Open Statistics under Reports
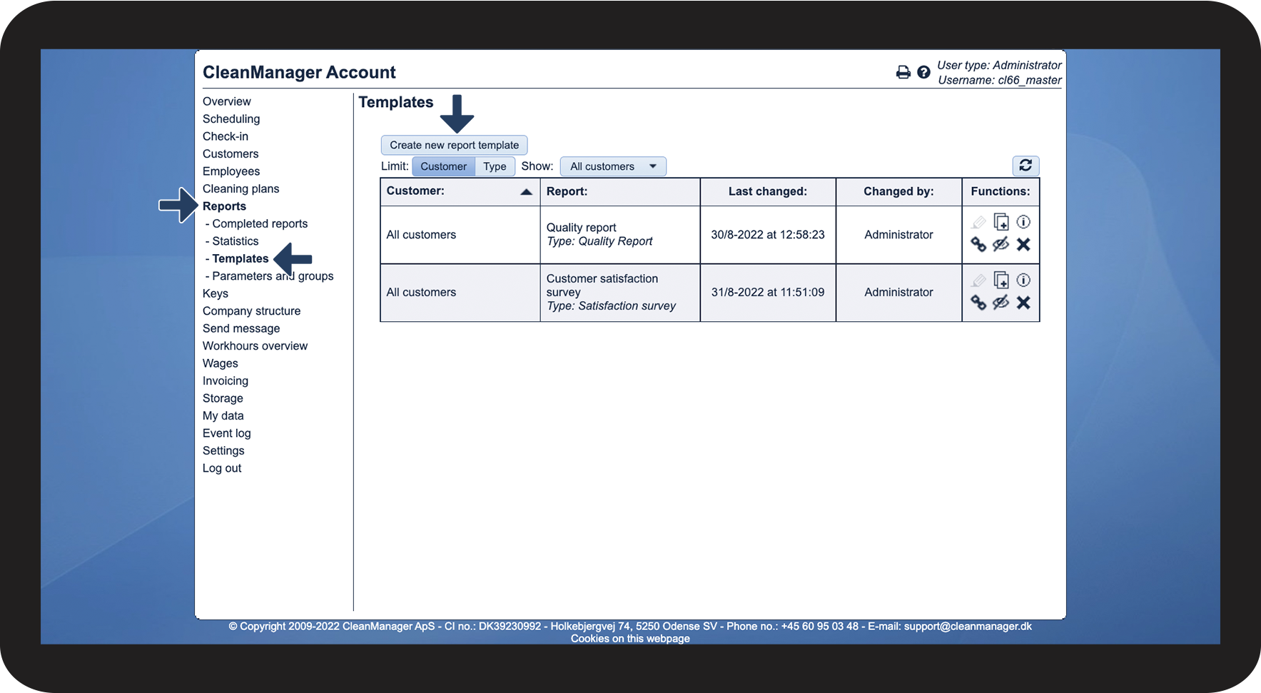This screenshot has height=693, width=1261. [x=236, y=241]
